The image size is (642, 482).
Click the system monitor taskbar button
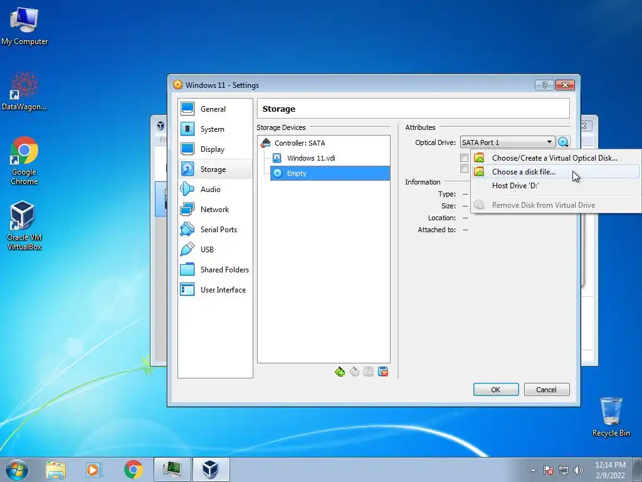tap(172, 469)
